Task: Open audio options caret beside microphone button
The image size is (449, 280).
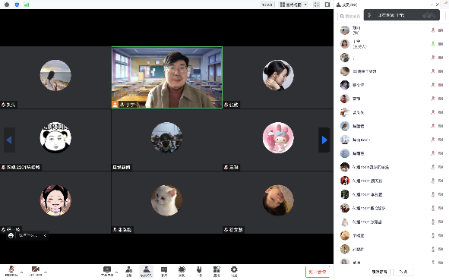Action: [x=22, y=272]
